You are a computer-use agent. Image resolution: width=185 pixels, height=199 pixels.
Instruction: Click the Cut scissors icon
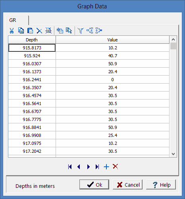point(12,31)
